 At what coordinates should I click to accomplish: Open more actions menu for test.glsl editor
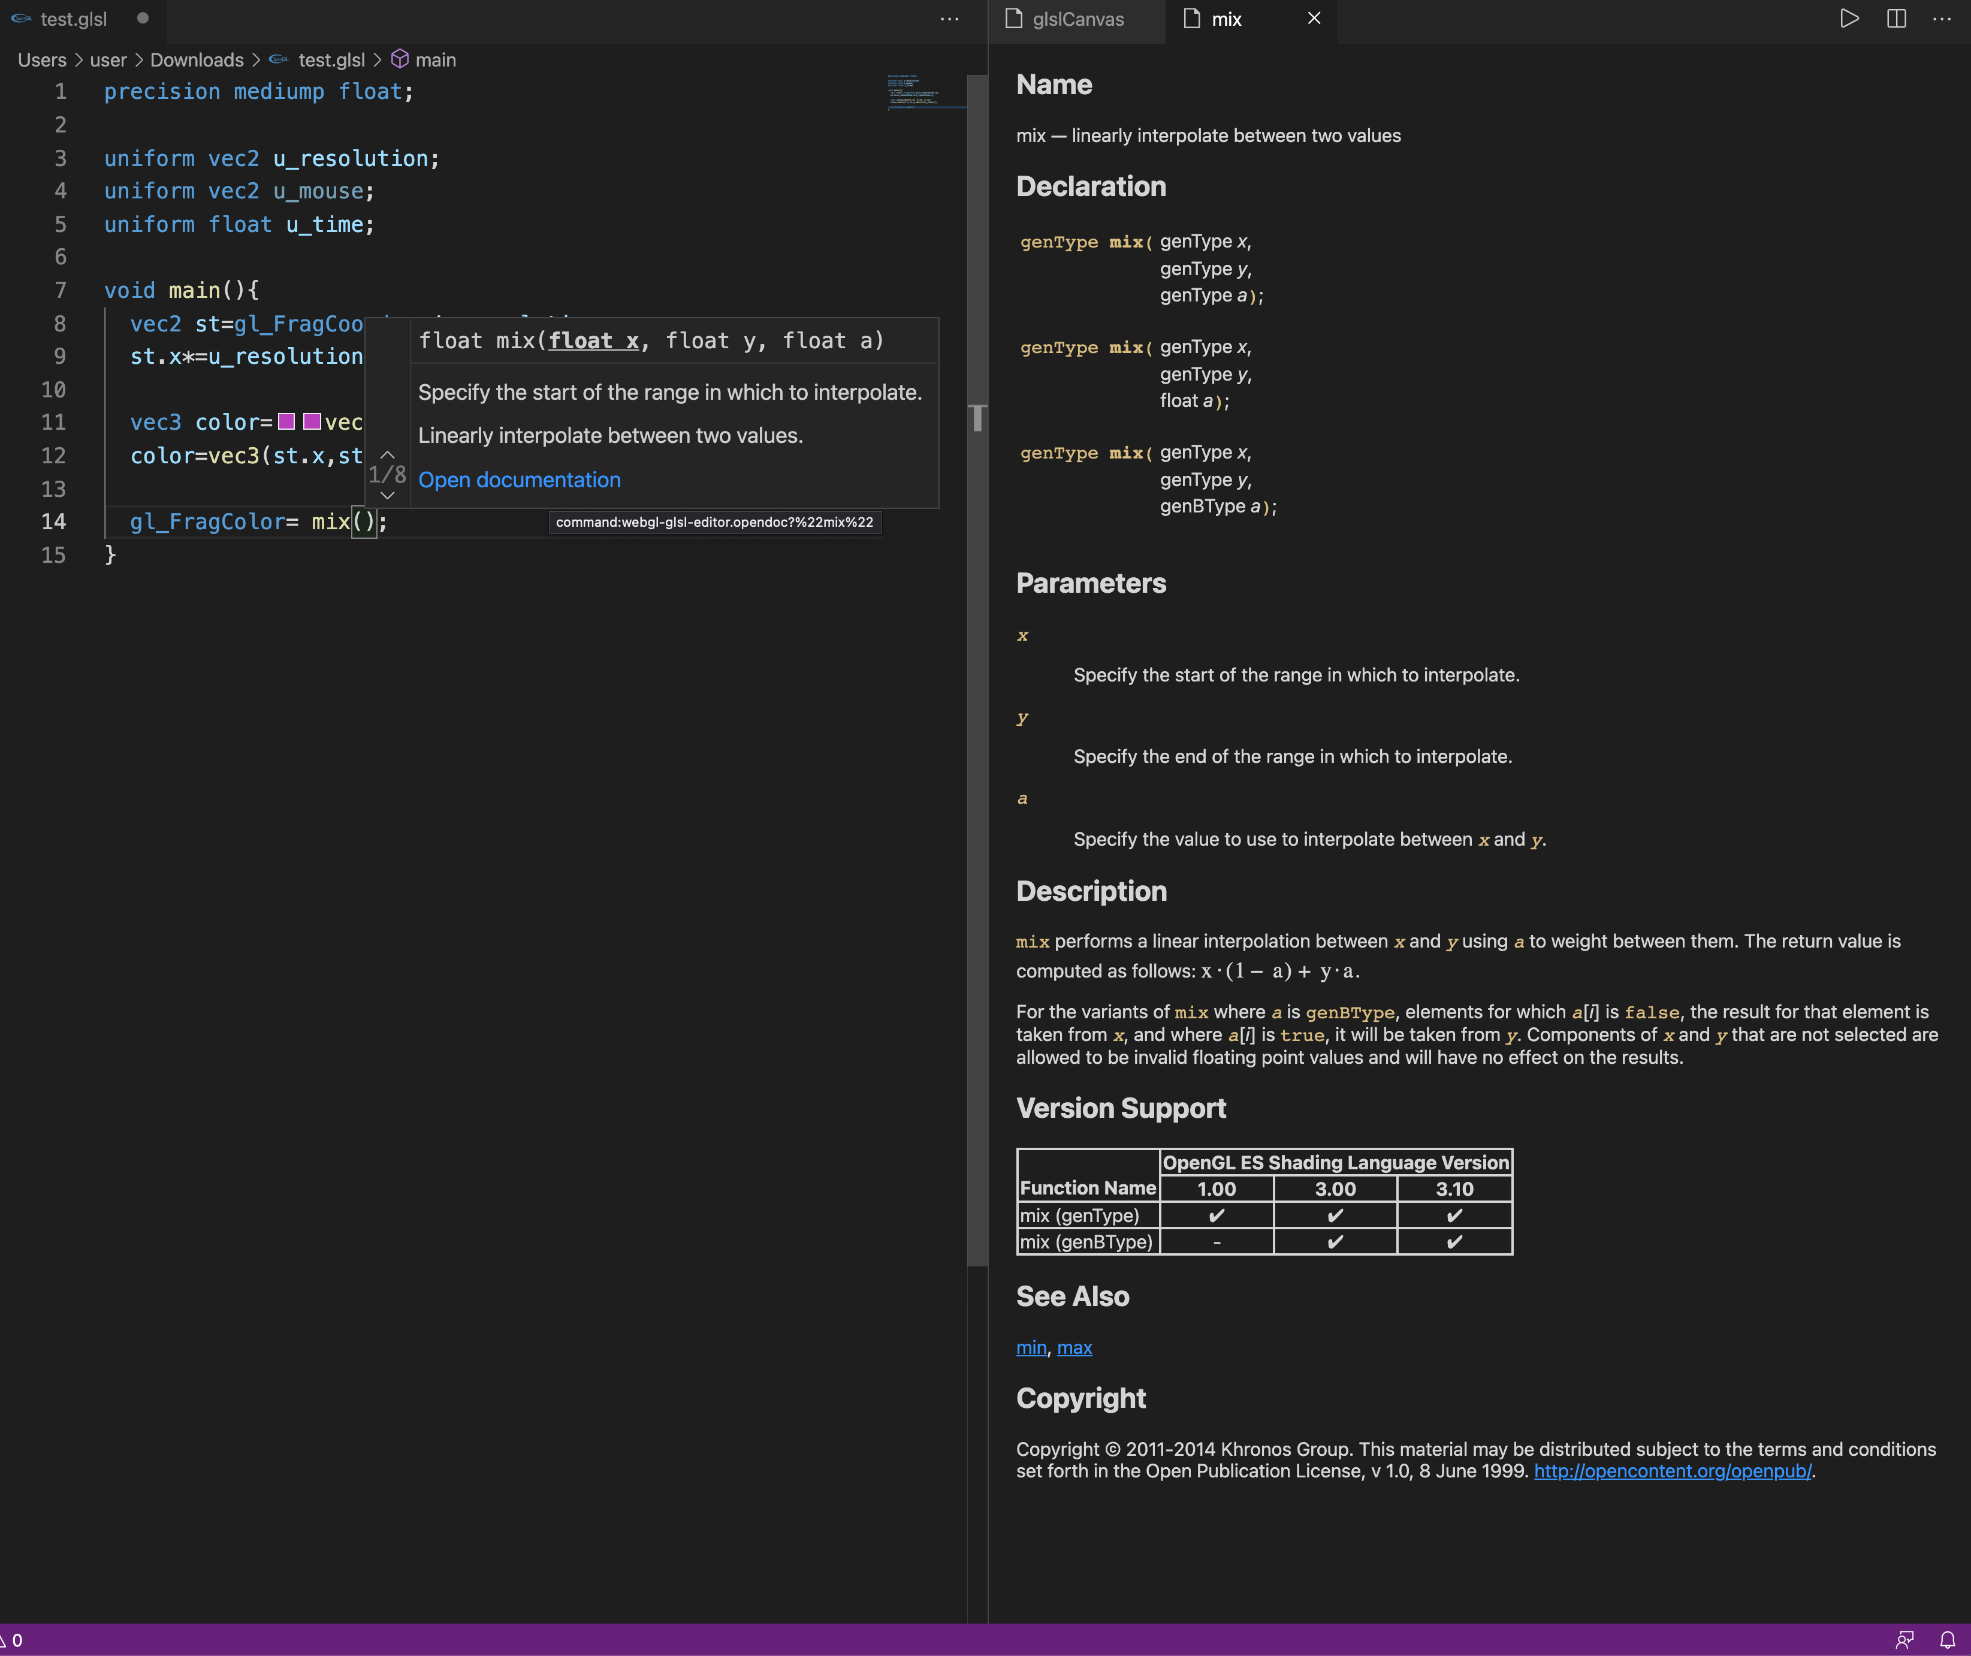949,19
